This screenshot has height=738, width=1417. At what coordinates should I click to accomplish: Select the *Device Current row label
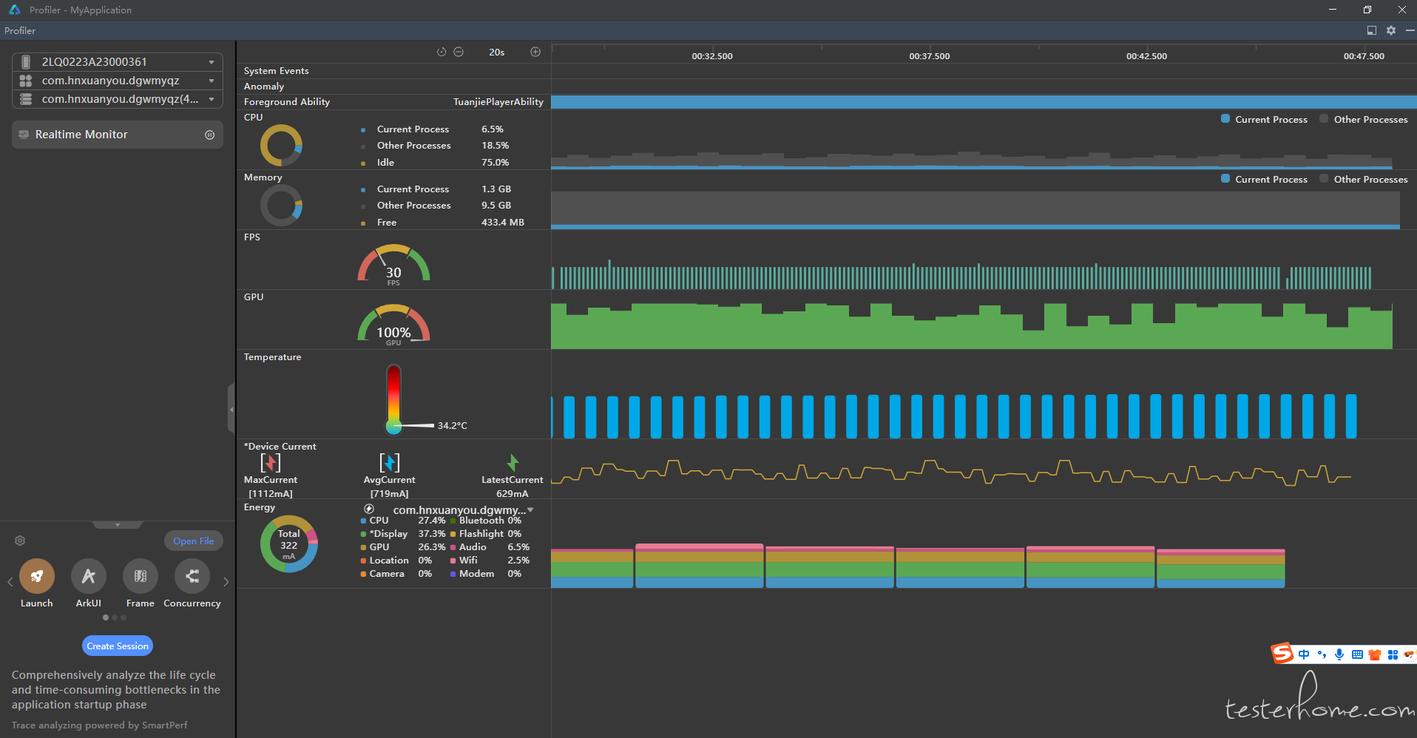point(280,446)
